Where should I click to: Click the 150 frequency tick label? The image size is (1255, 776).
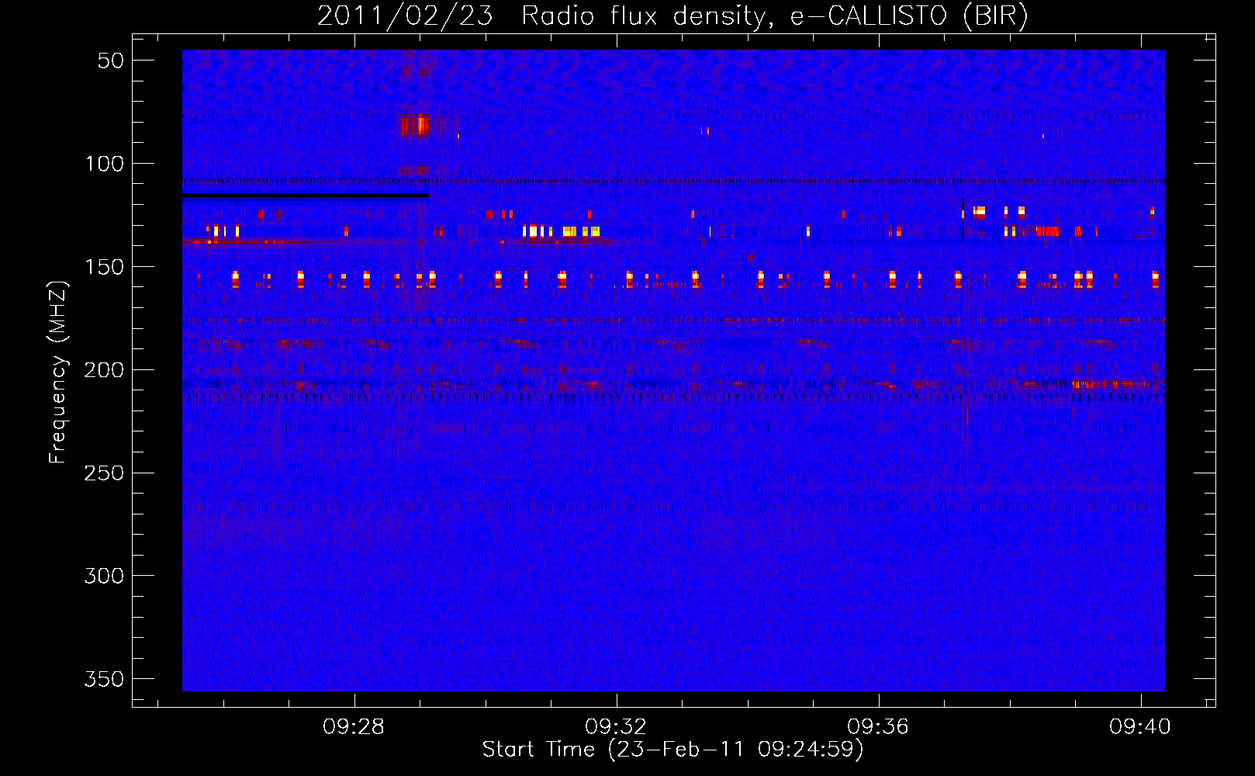(x=104, y=267)
